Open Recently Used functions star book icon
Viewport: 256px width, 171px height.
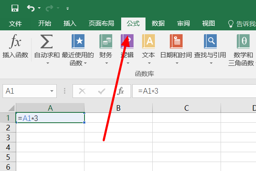(x=78, y=41)
